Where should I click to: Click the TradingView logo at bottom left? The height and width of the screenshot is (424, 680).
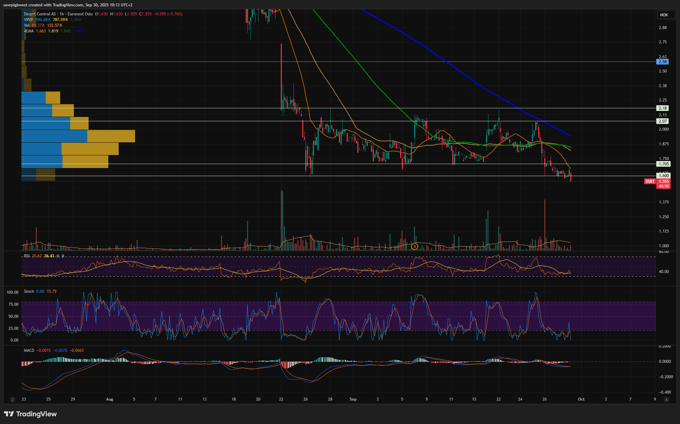pyautogui.click(x=30, y=414)
